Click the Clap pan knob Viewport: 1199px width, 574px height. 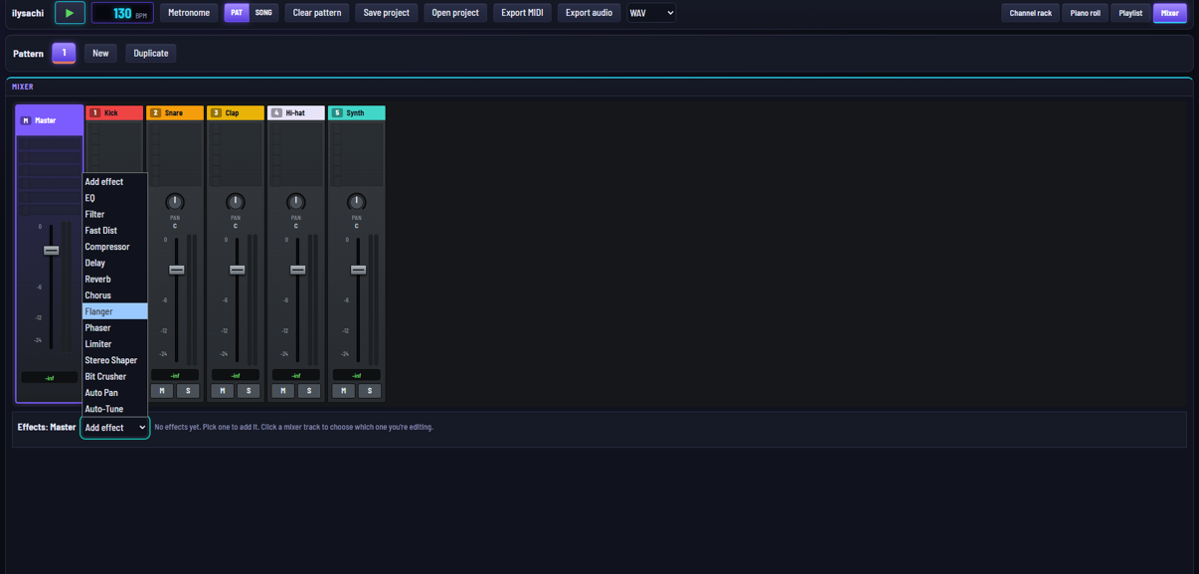coord(236,202)
